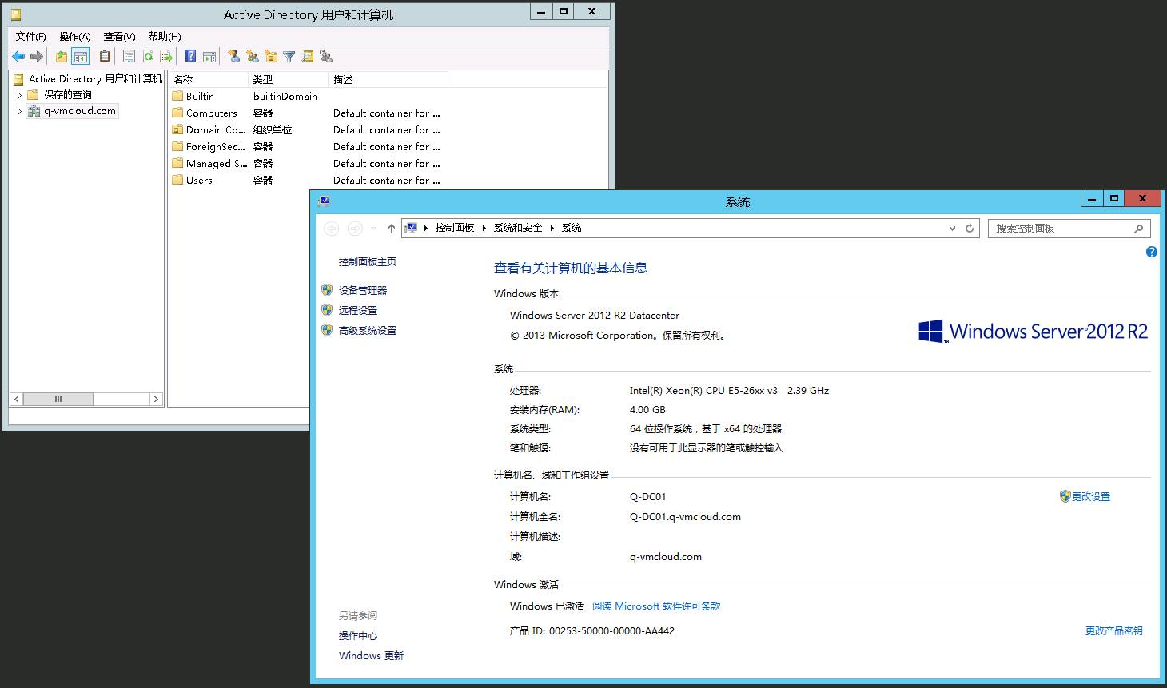Click the 搜索控制面板 search field
Viewport: 1167px width, 688px height.
(x=1069, y=229)
